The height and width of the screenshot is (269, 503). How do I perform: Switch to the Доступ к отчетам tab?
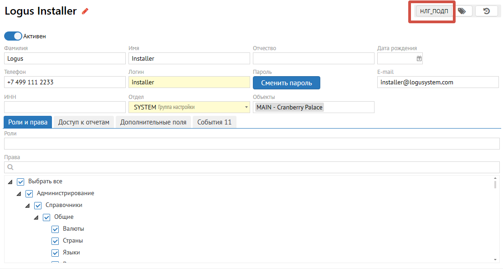84,122
